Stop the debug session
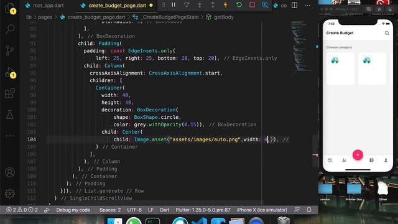 252,5
